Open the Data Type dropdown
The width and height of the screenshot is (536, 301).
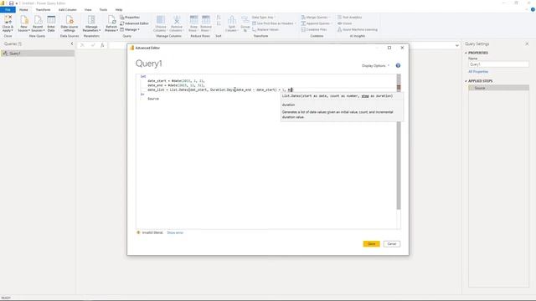point(264,17)
